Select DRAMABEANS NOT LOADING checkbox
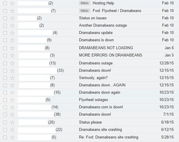The width and height of the screenshot is (179, 142). (5, 48)
